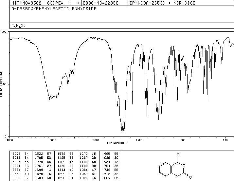Select peak table entry 1795
234x181 pixels.
pyautogui.click(x=39, y=158)
